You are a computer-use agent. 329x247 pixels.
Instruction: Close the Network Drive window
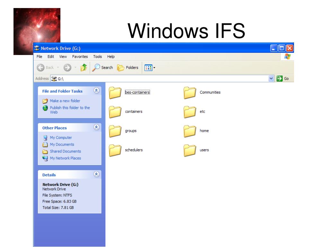click(289, 48)
